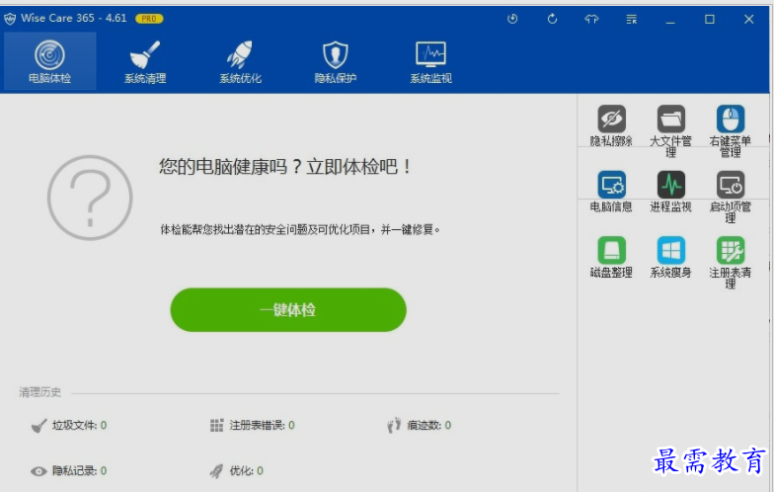The image size is (774, 492).
Task: Click the question mark status circle
Action: (90, 198)
